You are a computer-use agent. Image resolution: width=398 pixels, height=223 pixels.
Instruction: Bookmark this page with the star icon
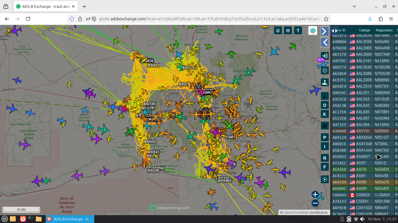(x=326, y=19)
